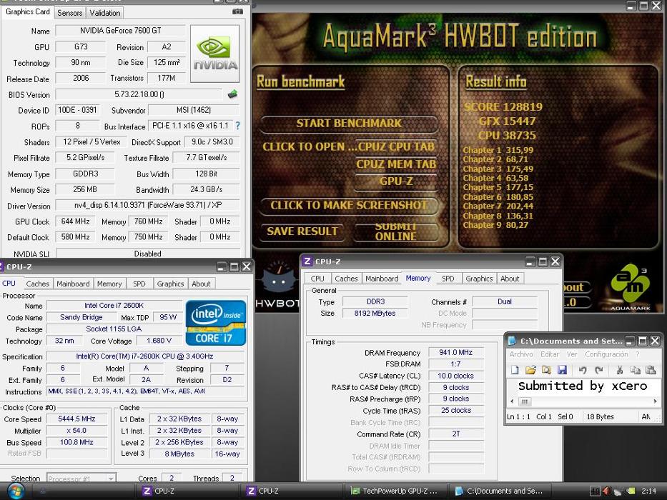This screenshot has height=500, width=667.
Task: Click SAVE RESULT in AquaMark
Action: click(302, 231)
